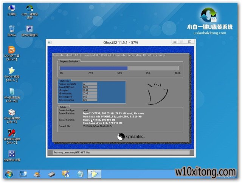Viewport: 242px width, 183px height.
Task: Open the Windows Start orb
Action: point(9,174)
